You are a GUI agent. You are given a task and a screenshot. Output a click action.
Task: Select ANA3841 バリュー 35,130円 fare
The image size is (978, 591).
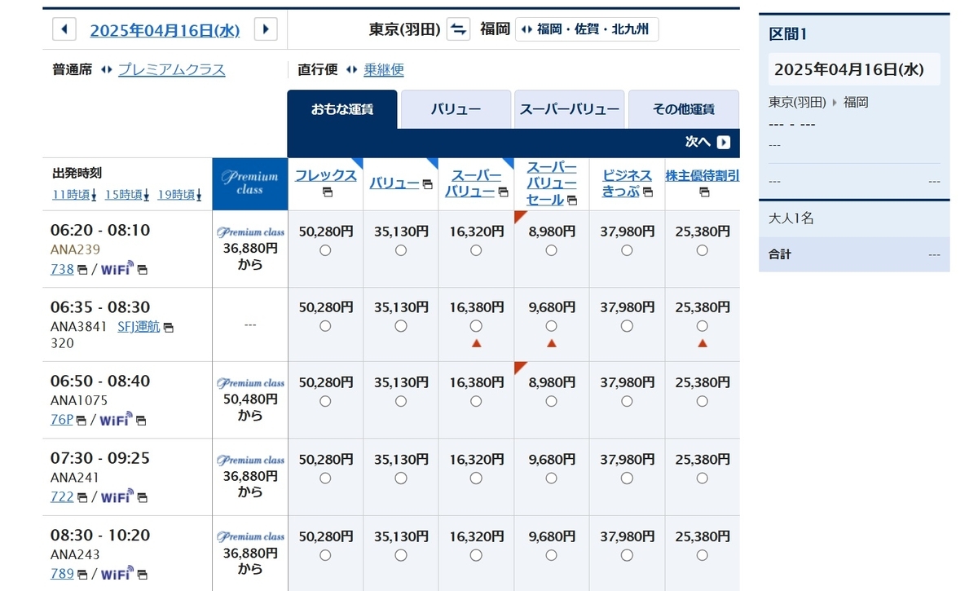(401, 326)
